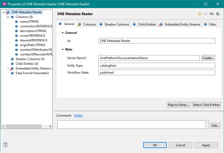Open the XML view icon

click(x=211, y=14)
